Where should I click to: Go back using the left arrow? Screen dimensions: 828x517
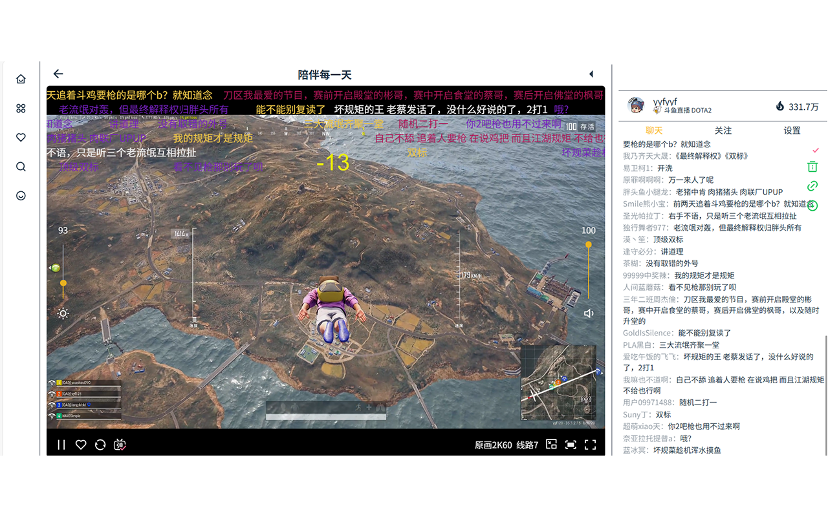coord(58,74)
